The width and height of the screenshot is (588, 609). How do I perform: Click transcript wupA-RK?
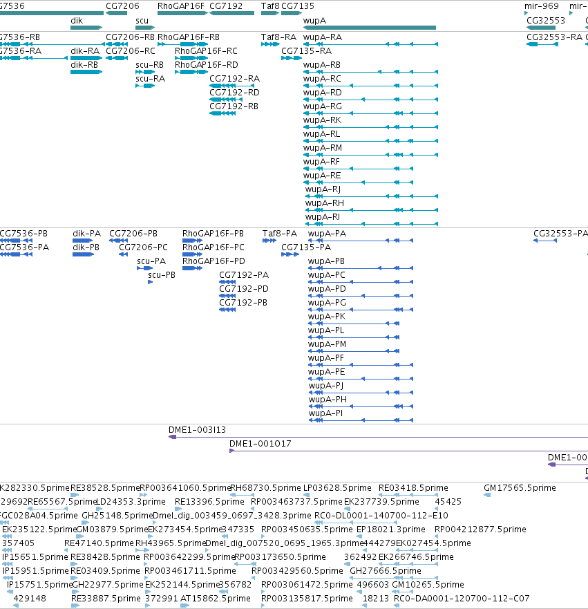pos(370,127)
